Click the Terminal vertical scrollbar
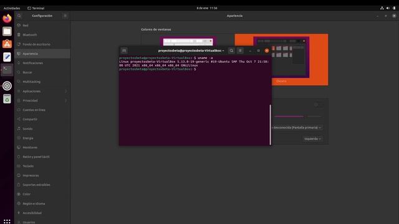 click(x=270, y=124)
